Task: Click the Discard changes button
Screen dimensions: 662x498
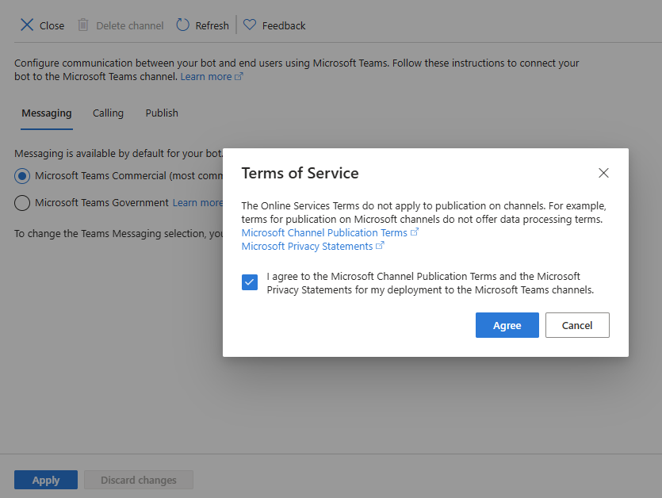Action: point(139,480)
